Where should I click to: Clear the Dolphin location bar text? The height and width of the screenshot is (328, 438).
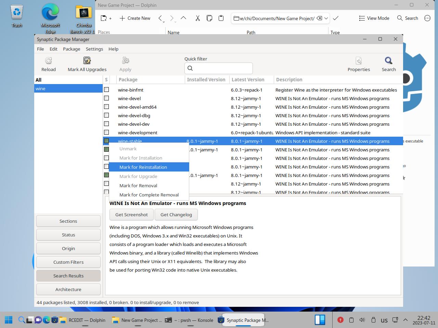pos(319,18)
